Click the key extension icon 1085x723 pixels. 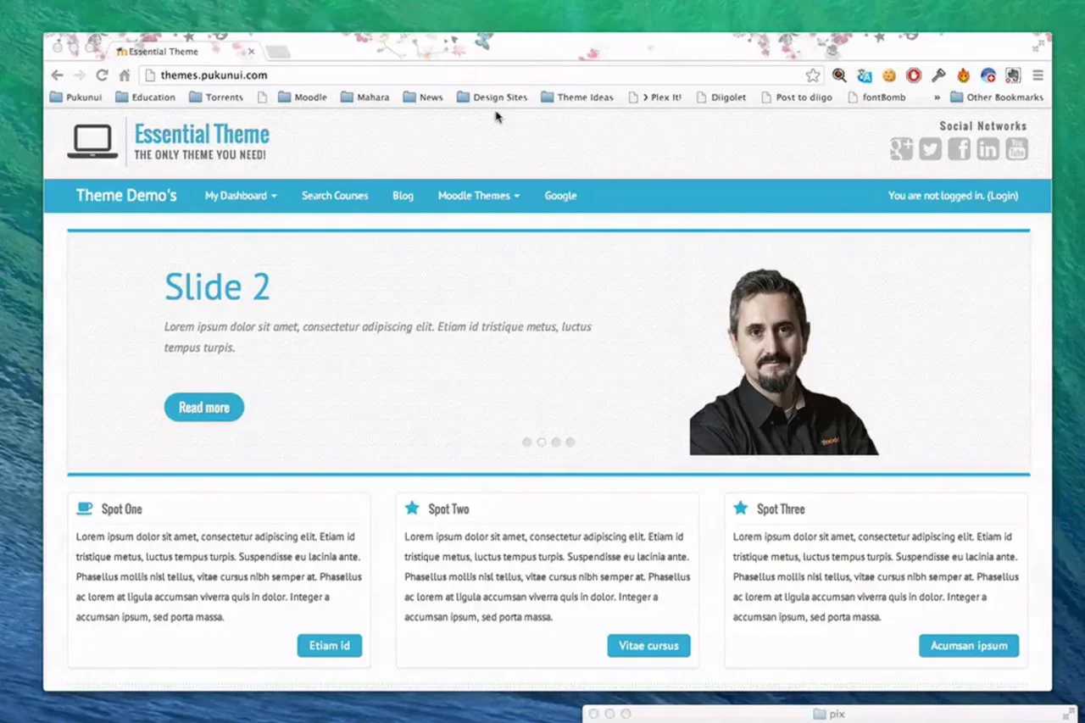(x=938, y=75)
